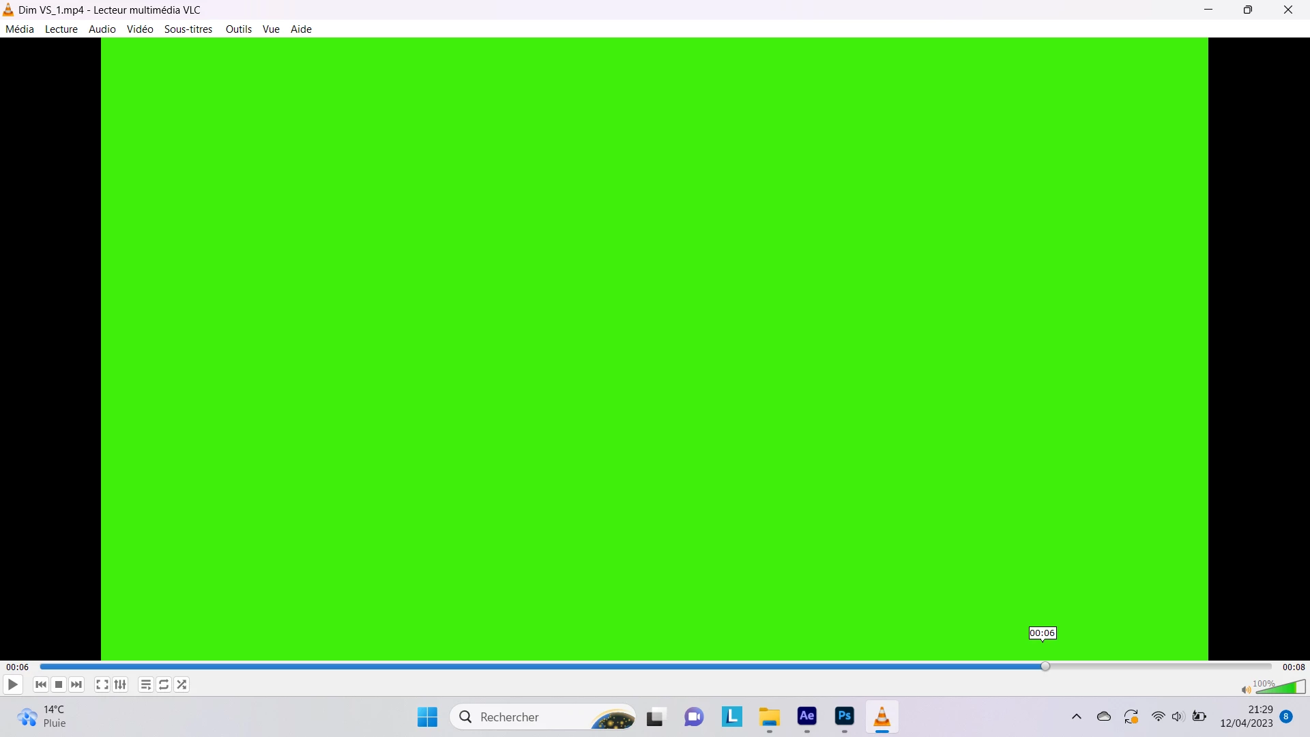1310x737 pixels.
Task: Expand the Vidéo menu
Action: click(x=140, y=29)
